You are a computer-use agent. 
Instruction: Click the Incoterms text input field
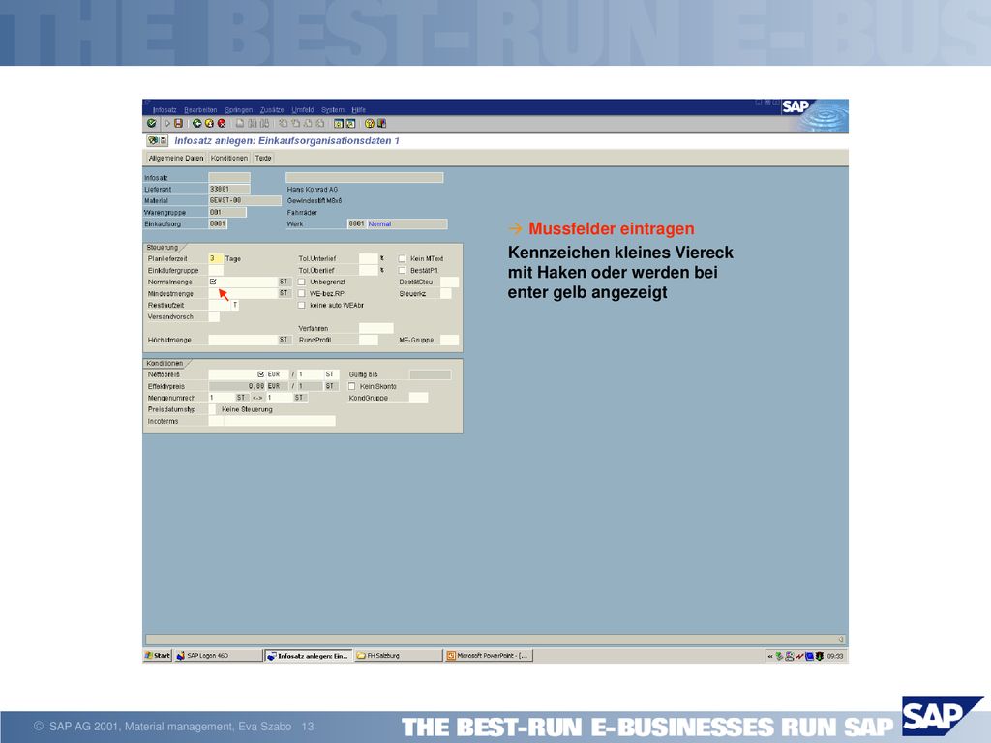[280, 422]
